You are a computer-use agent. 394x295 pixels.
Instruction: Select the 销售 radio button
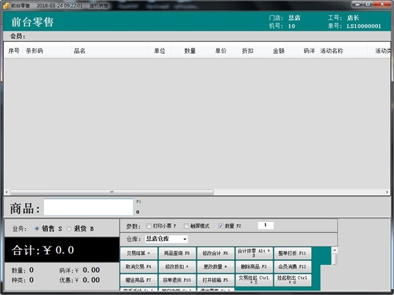[x=36, y=228]
